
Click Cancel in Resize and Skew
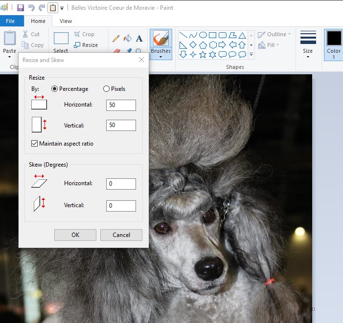point(121,235)
